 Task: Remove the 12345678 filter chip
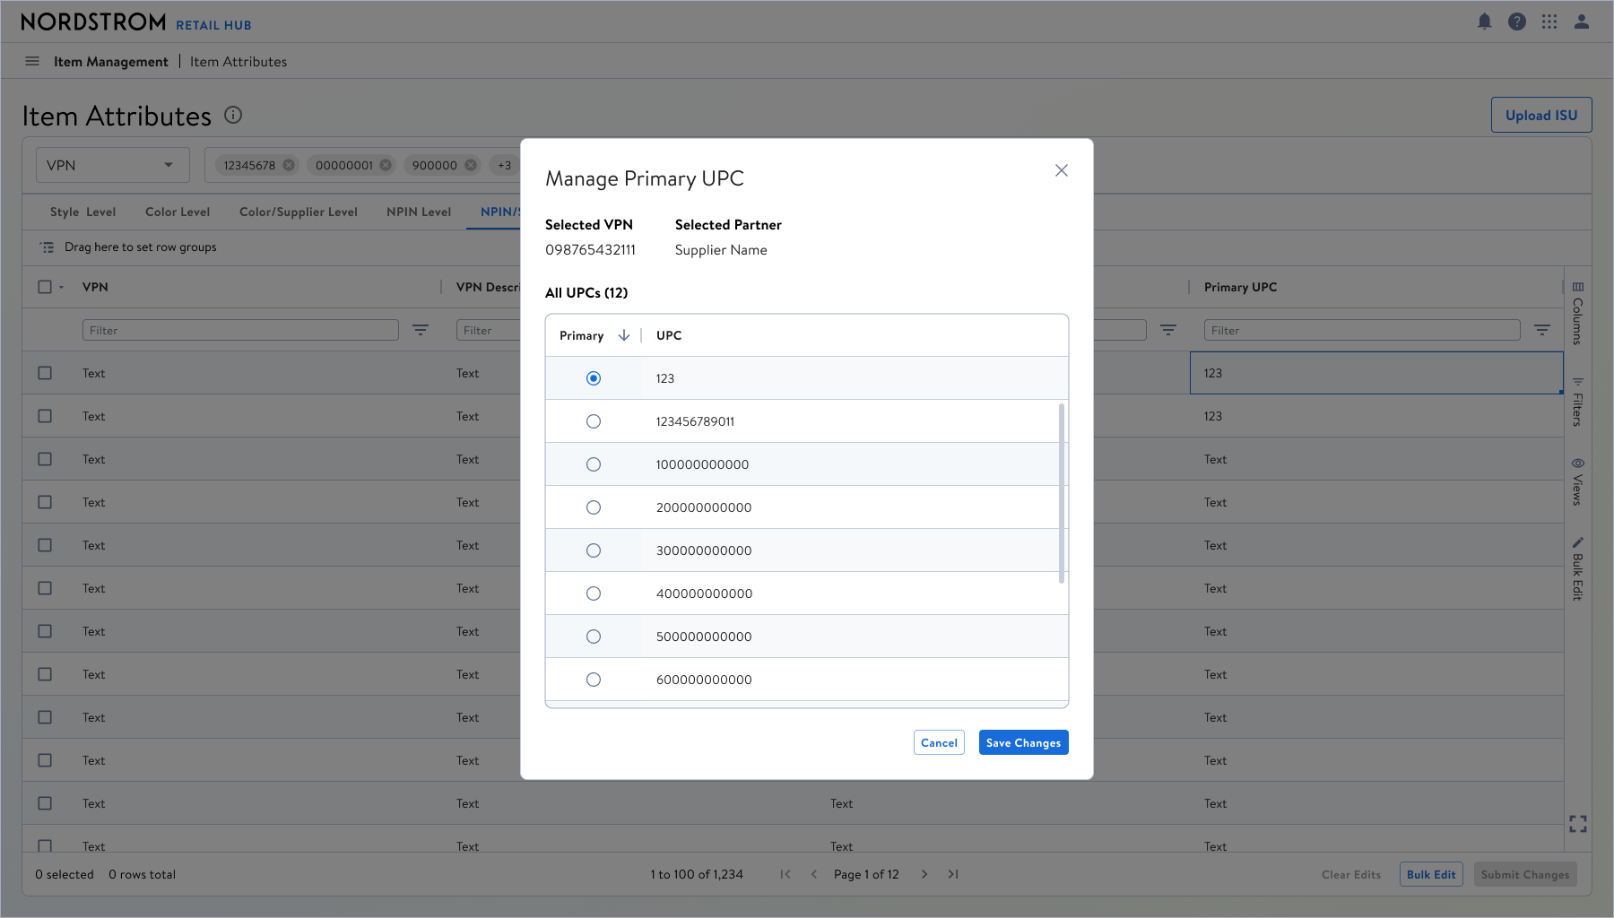[x=289, y=165]
